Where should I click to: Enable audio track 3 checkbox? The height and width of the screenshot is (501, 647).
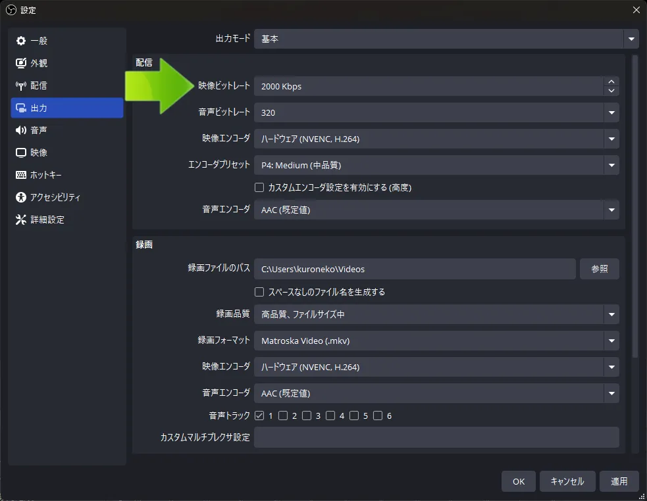click(x=307, y=416)
